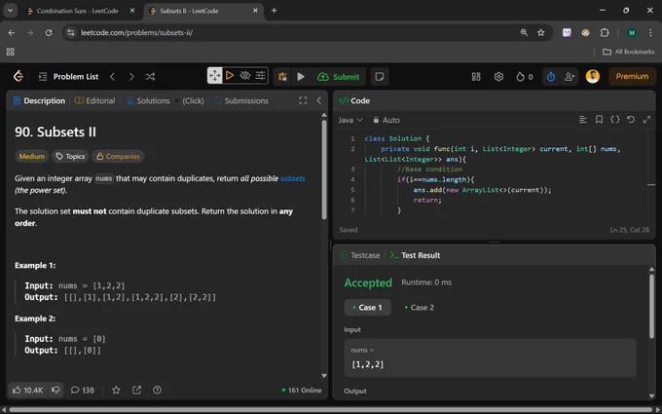Bookmark this page star icon
The height and width of the screenshot is (414, 662).
(x=541, y=32)
